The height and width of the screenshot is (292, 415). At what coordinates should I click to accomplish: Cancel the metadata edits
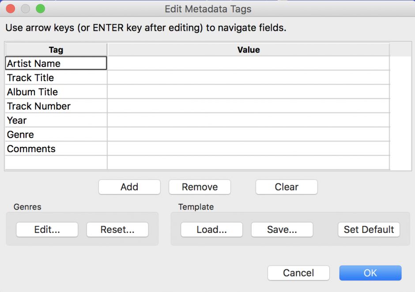click(x=298, y=273)
